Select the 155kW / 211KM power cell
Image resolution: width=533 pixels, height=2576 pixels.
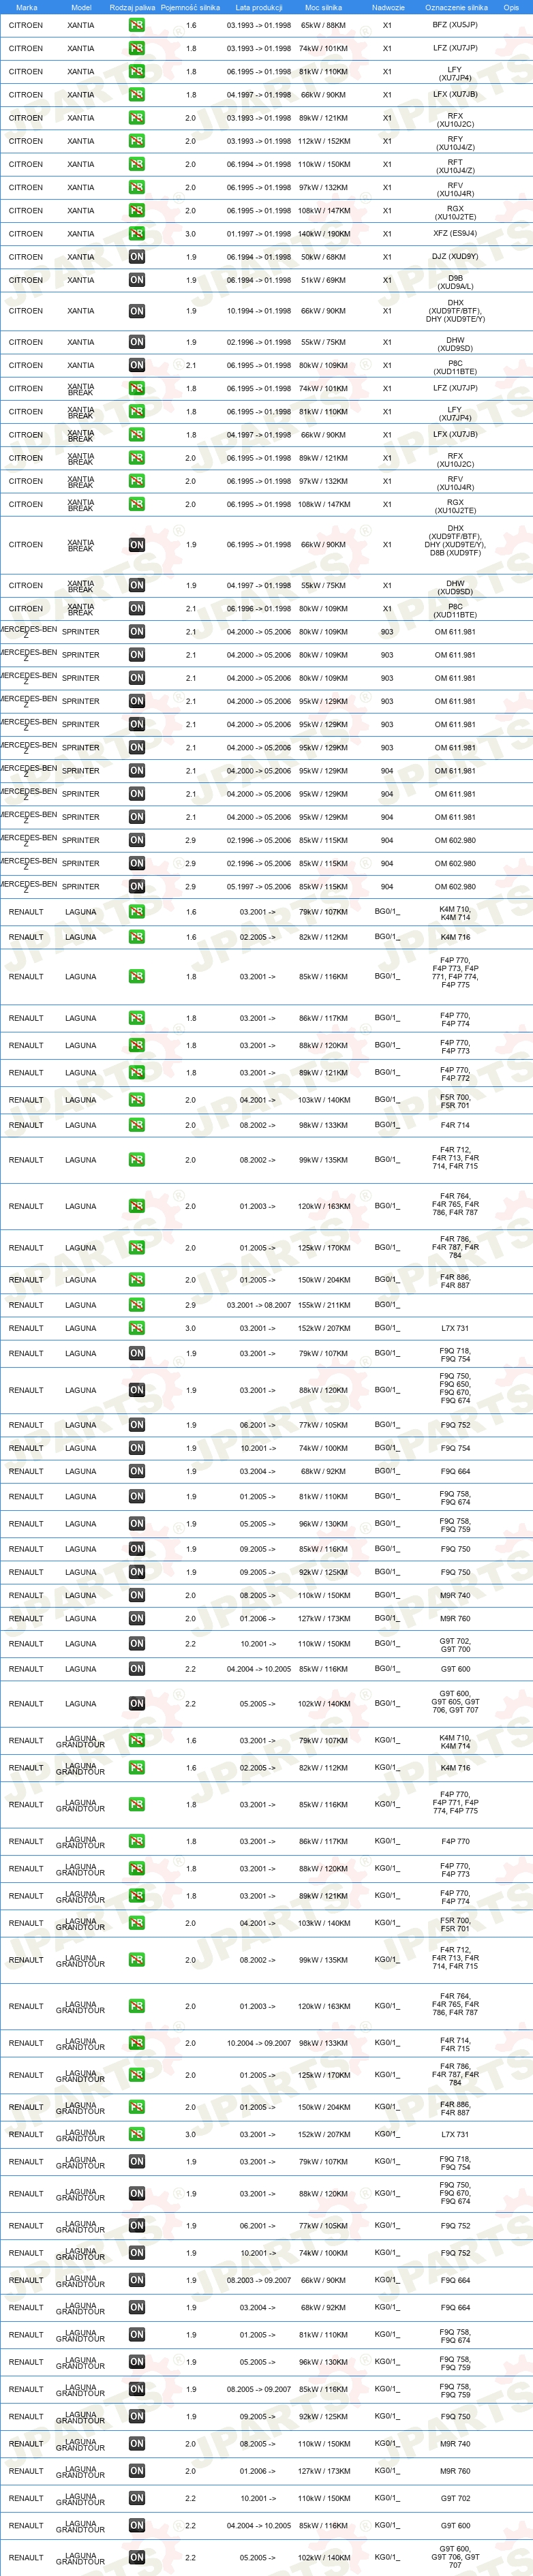324,1305
